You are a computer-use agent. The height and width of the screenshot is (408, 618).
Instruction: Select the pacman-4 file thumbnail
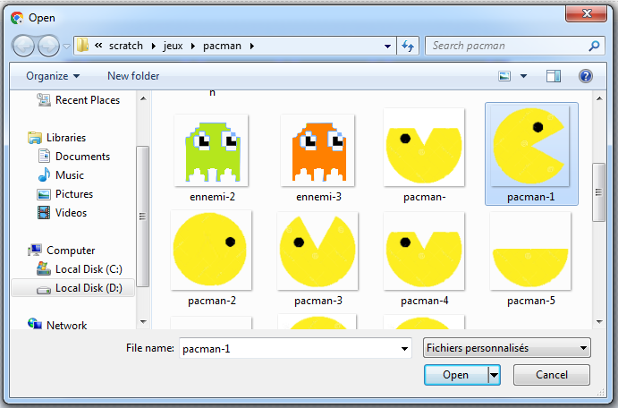[x=424, y=251]
